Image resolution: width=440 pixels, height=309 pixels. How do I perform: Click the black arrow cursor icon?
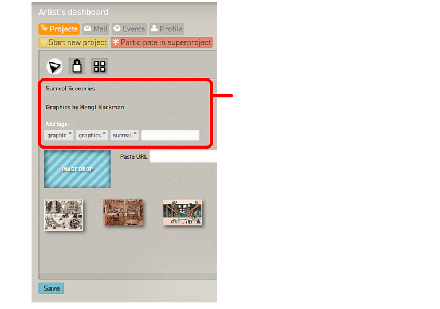click(54, 66)
